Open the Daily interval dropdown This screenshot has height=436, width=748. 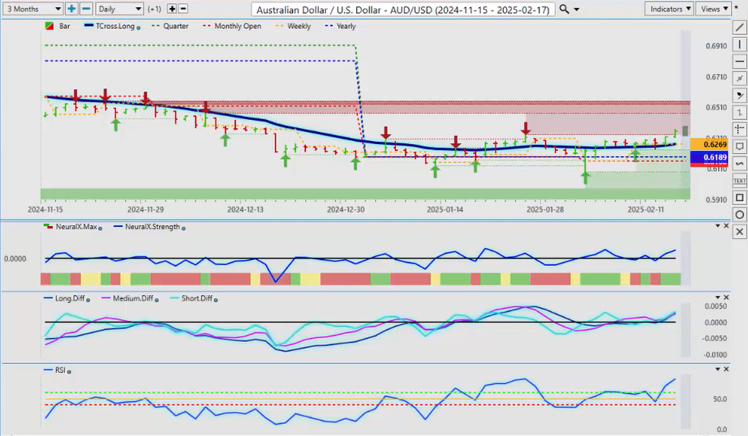tap(119, 9)
